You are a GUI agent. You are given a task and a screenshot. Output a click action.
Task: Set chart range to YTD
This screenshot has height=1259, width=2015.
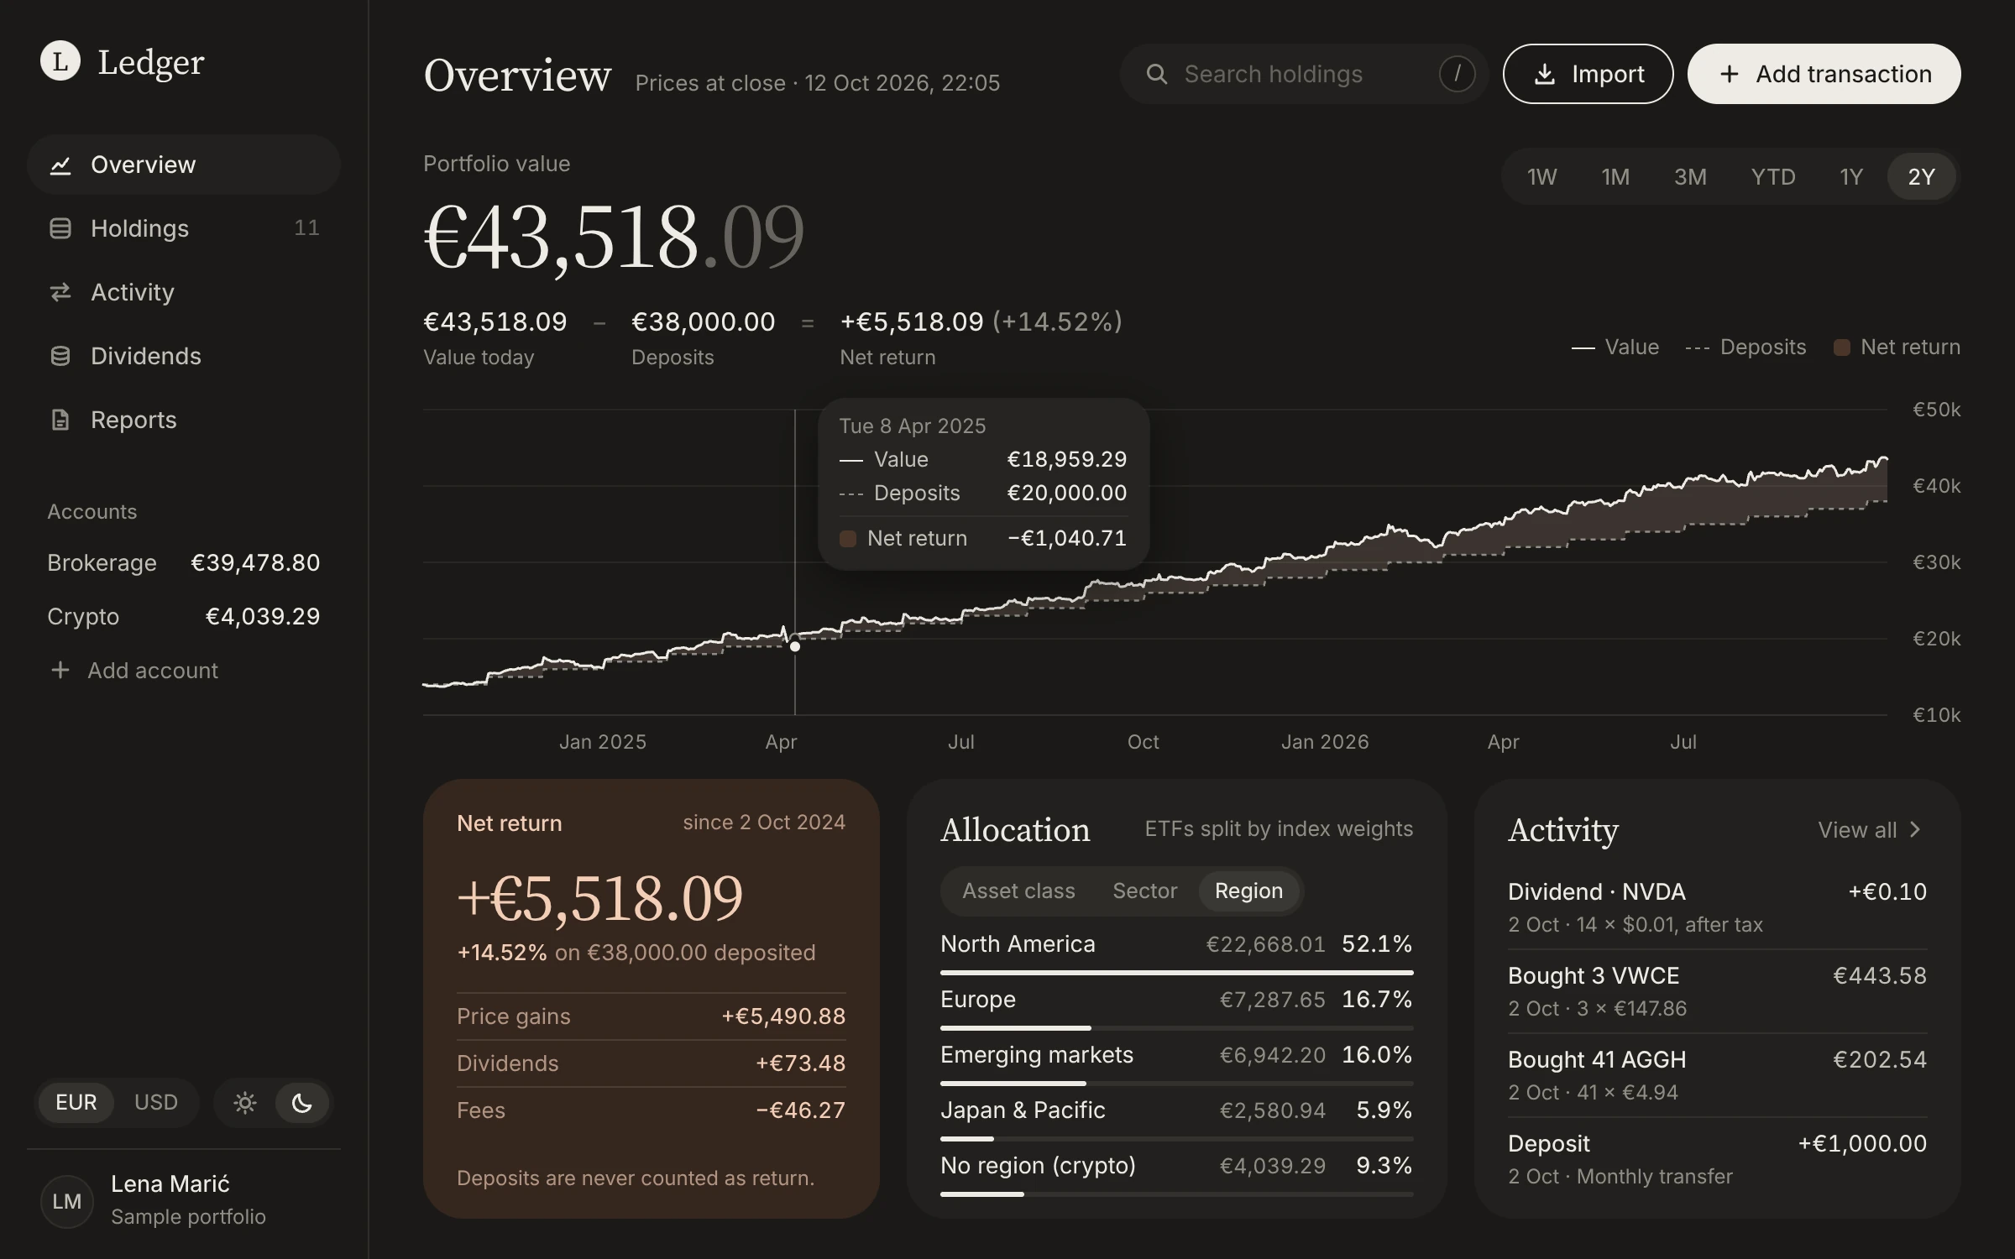pyautogui.click(x=1773, y=177)
